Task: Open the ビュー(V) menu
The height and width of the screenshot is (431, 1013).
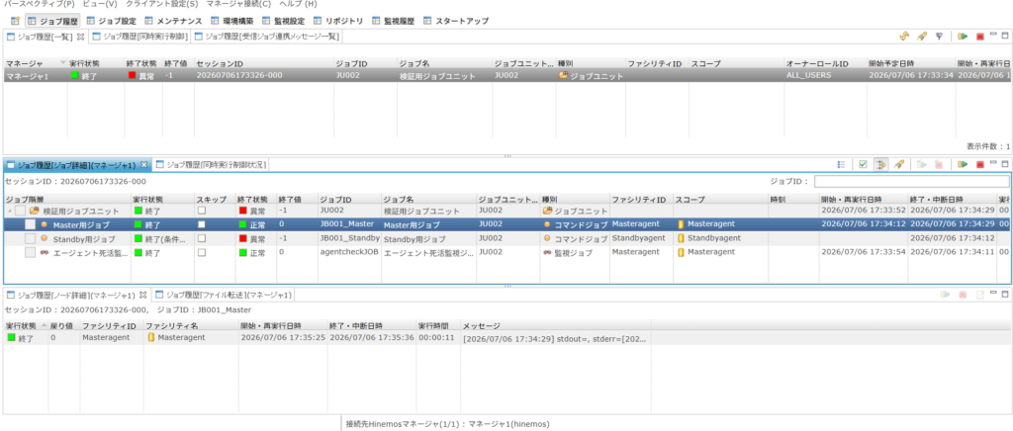Action: coord(100,4)
